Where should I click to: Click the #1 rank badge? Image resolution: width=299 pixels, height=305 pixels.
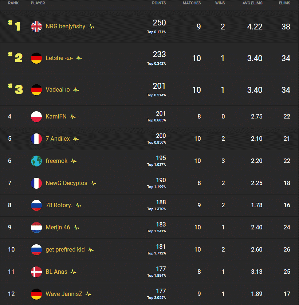(15, 26)
